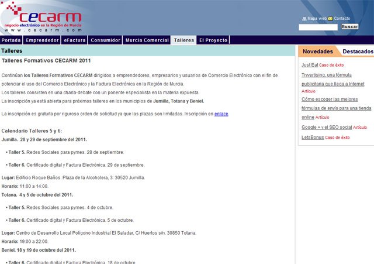Open El Proyecto menu item
The image size is (374, 264).
pyautogui.click(x=213, y=40)
